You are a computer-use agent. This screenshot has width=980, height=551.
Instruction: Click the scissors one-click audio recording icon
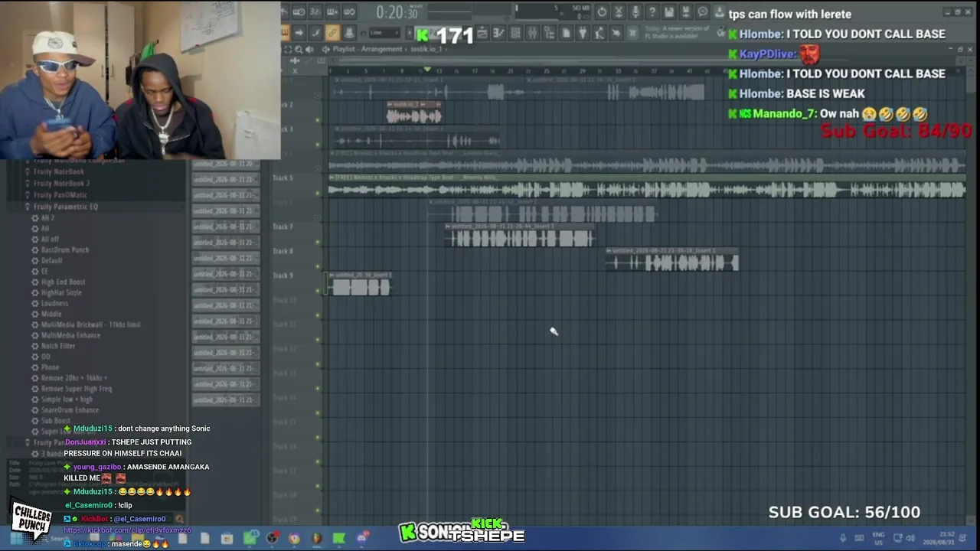pyautogui.click(x=619, y=11)
